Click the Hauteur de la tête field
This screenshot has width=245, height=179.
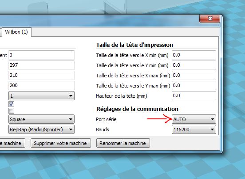coord(194,95)
